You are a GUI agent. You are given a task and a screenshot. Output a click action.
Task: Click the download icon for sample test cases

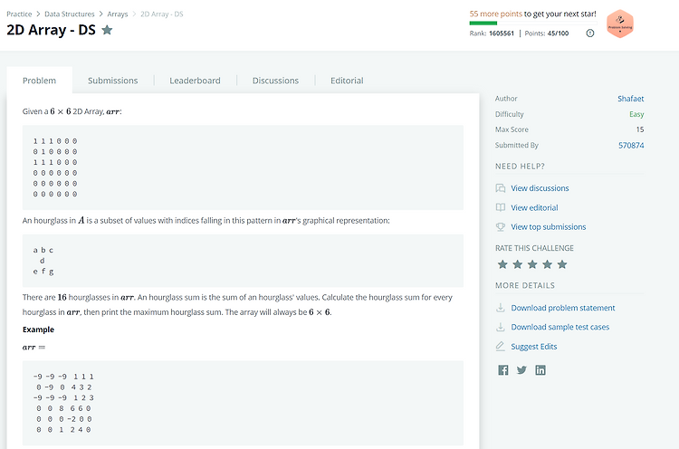(x=500, y=327)
